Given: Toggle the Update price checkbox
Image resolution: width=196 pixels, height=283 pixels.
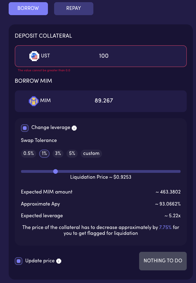Looking at the screenshot, I should [19, 261].
